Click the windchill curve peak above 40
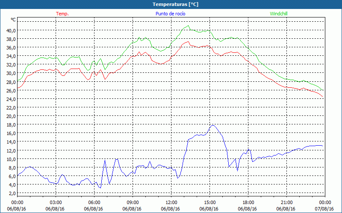342x213 pixels. pos(188,26)
